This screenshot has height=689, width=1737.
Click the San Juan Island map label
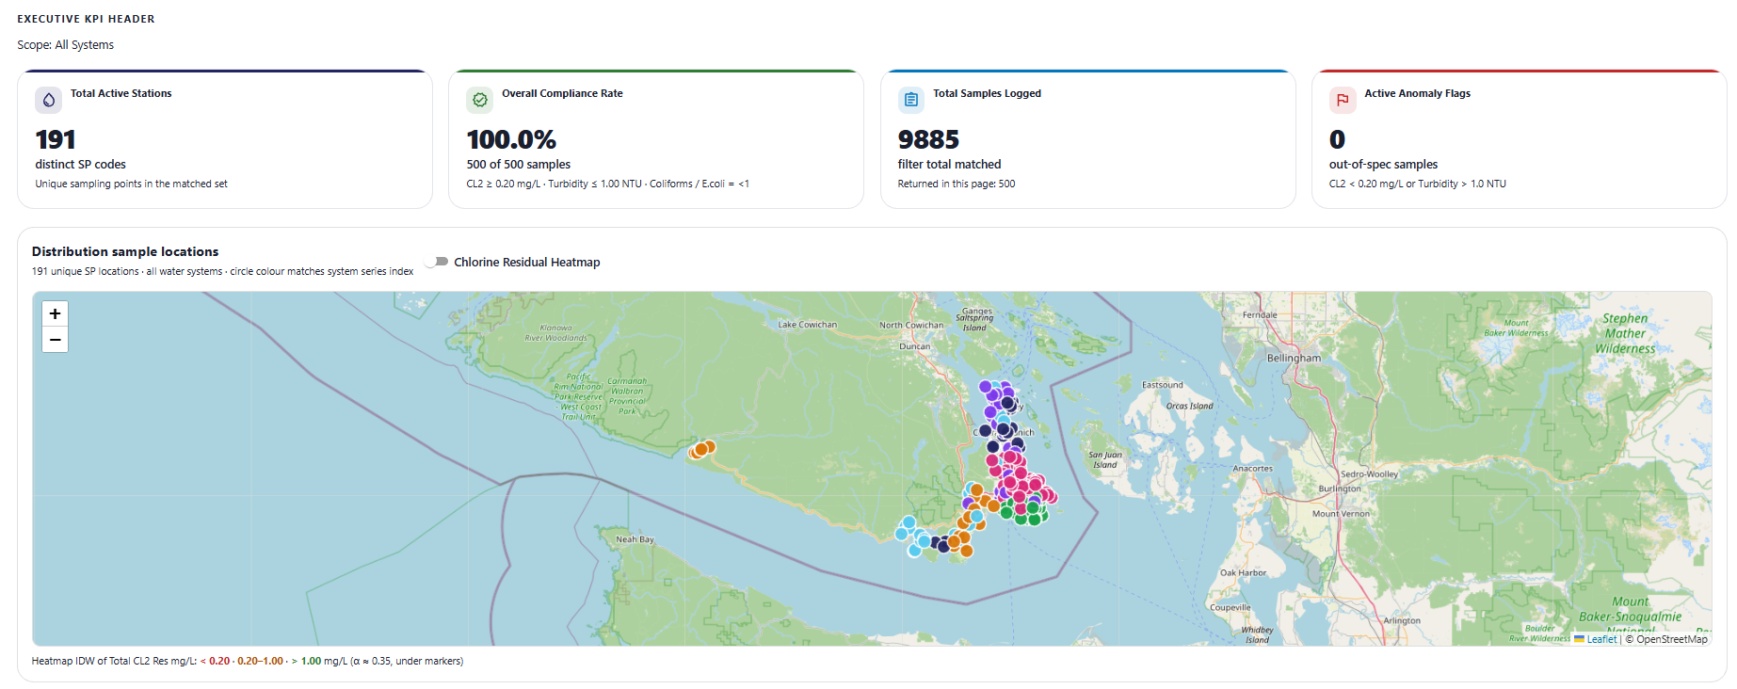1105,459
